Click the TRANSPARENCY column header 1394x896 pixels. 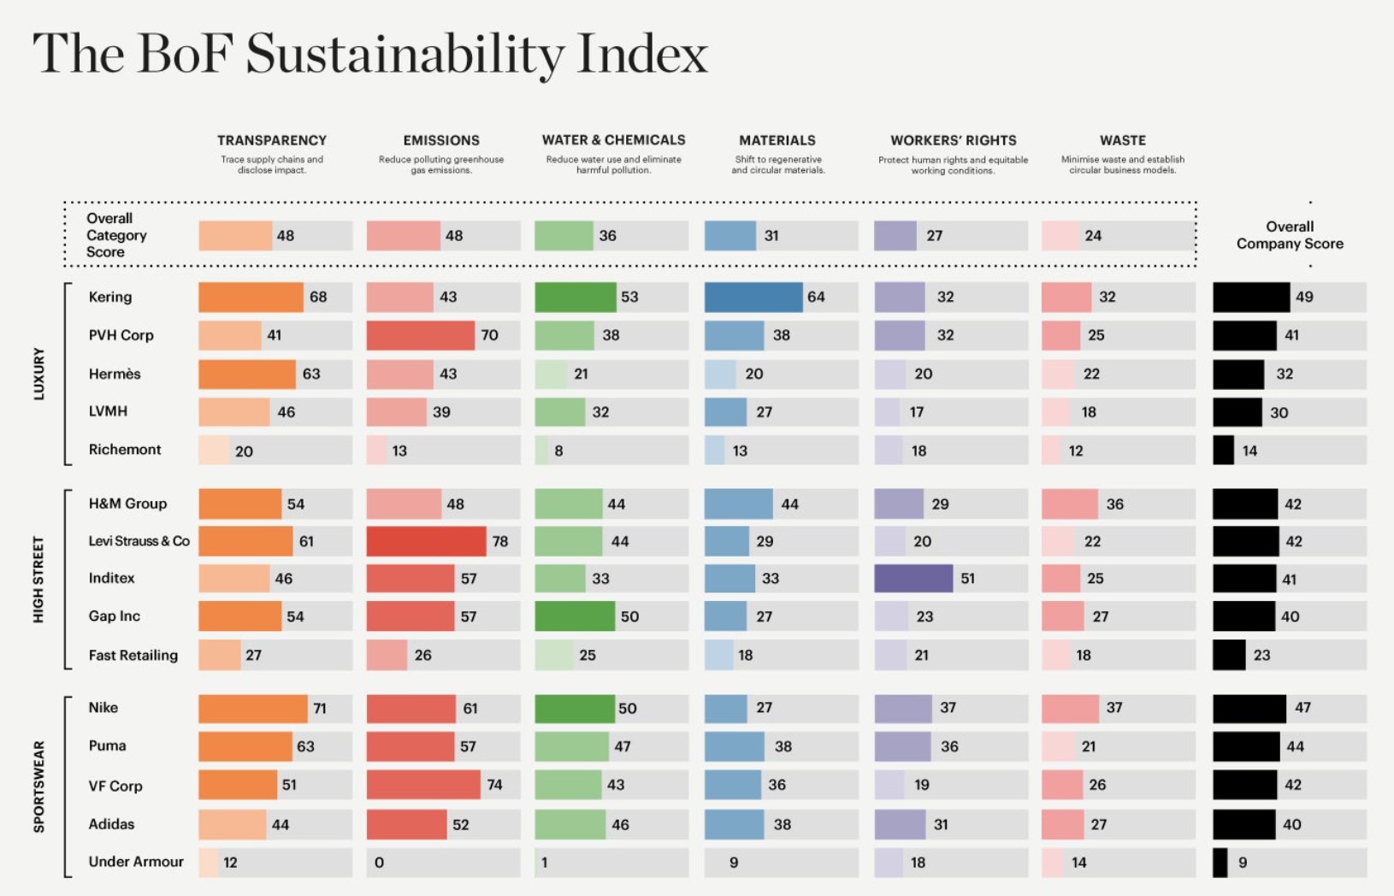click(x=271, y=140)
